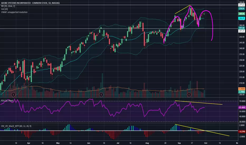246x145 pixels.
Task: Click the -2.0000 MACD axis level
Action: pos(242,137)
